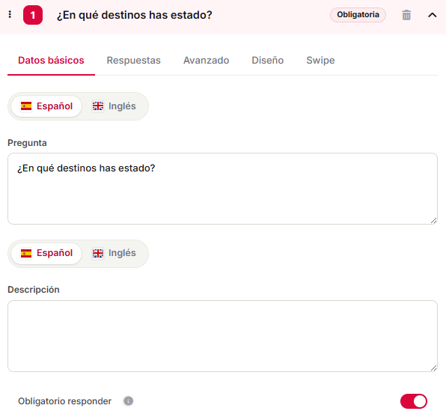Click the Obligatoria badge
The width and height of the screenshot is (446, 417).
[x=358, y=15]
